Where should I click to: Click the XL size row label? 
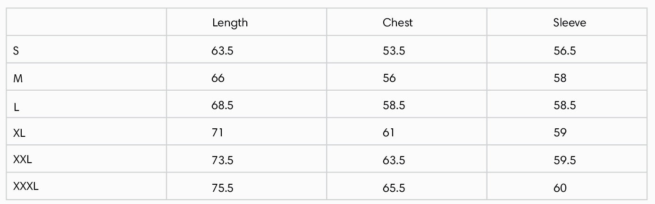pyautogui.click(x=19, y=133)
